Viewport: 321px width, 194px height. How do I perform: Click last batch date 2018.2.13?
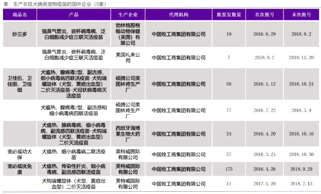click(302, 184)
